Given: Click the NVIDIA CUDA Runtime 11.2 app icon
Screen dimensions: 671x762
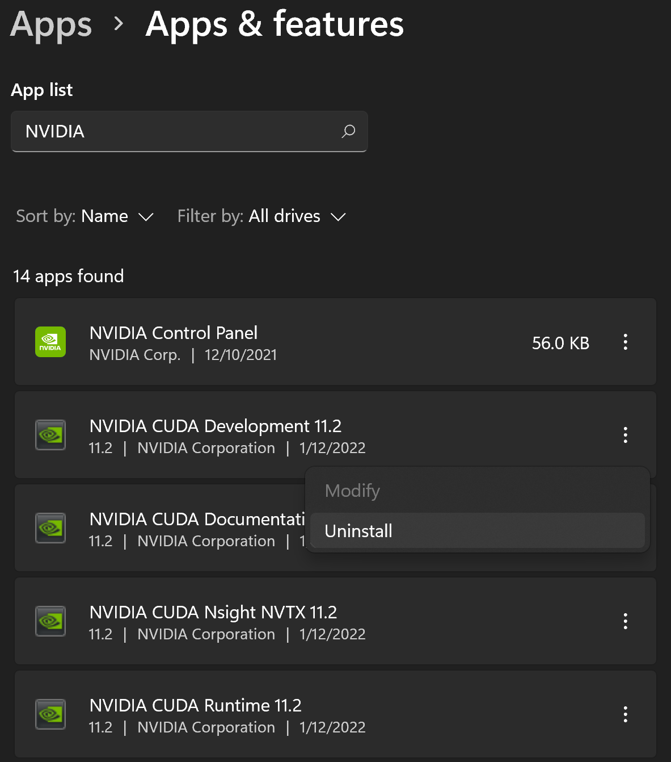Looking at the screenshot, I should point(50,714).
